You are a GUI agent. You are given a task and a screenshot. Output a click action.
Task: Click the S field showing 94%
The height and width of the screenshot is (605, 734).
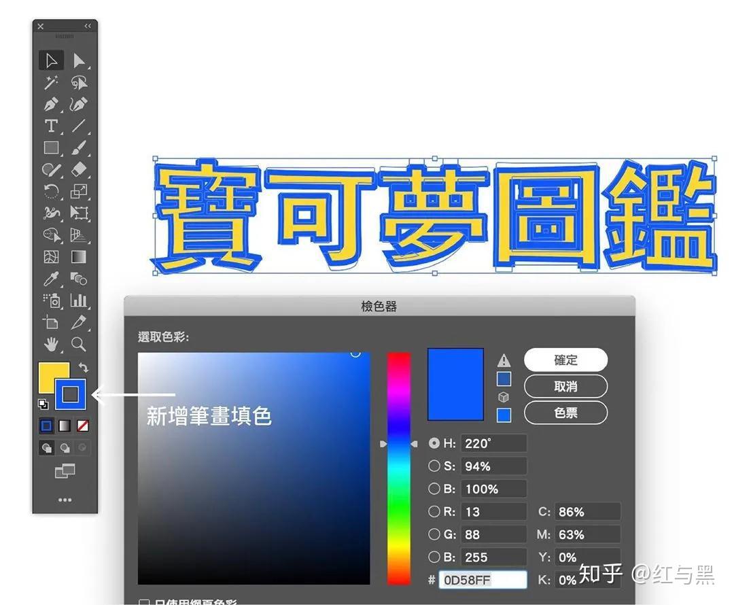point(494,466)
